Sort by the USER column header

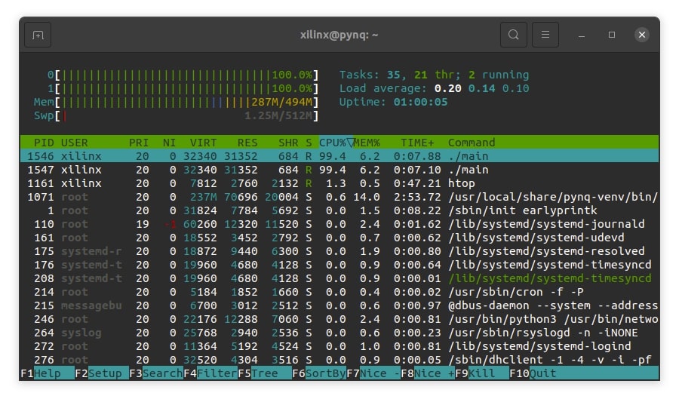point(75,143)
